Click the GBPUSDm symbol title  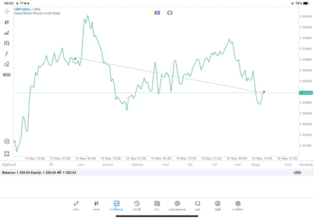[x=23, y=9]
